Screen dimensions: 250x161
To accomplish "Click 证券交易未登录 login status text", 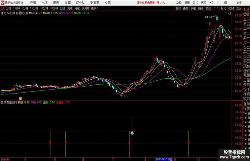I will tap(146, 3).
